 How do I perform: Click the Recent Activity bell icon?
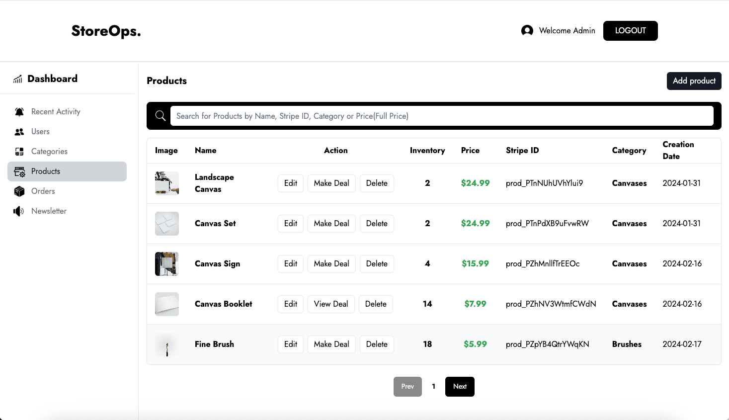pyautogui.click(x=19, y=112)
